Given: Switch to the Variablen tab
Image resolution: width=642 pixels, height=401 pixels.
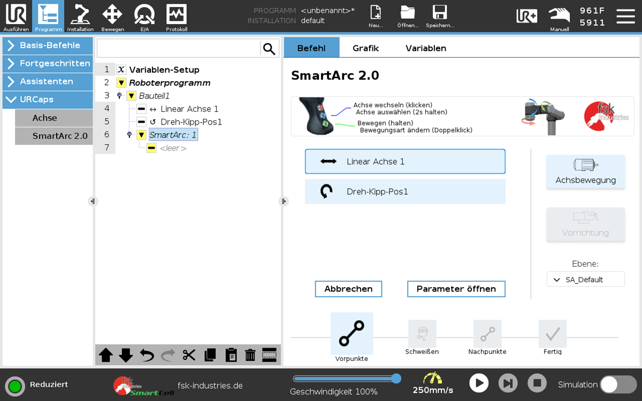Looking at the screenshot, I should tap(426, 48).
